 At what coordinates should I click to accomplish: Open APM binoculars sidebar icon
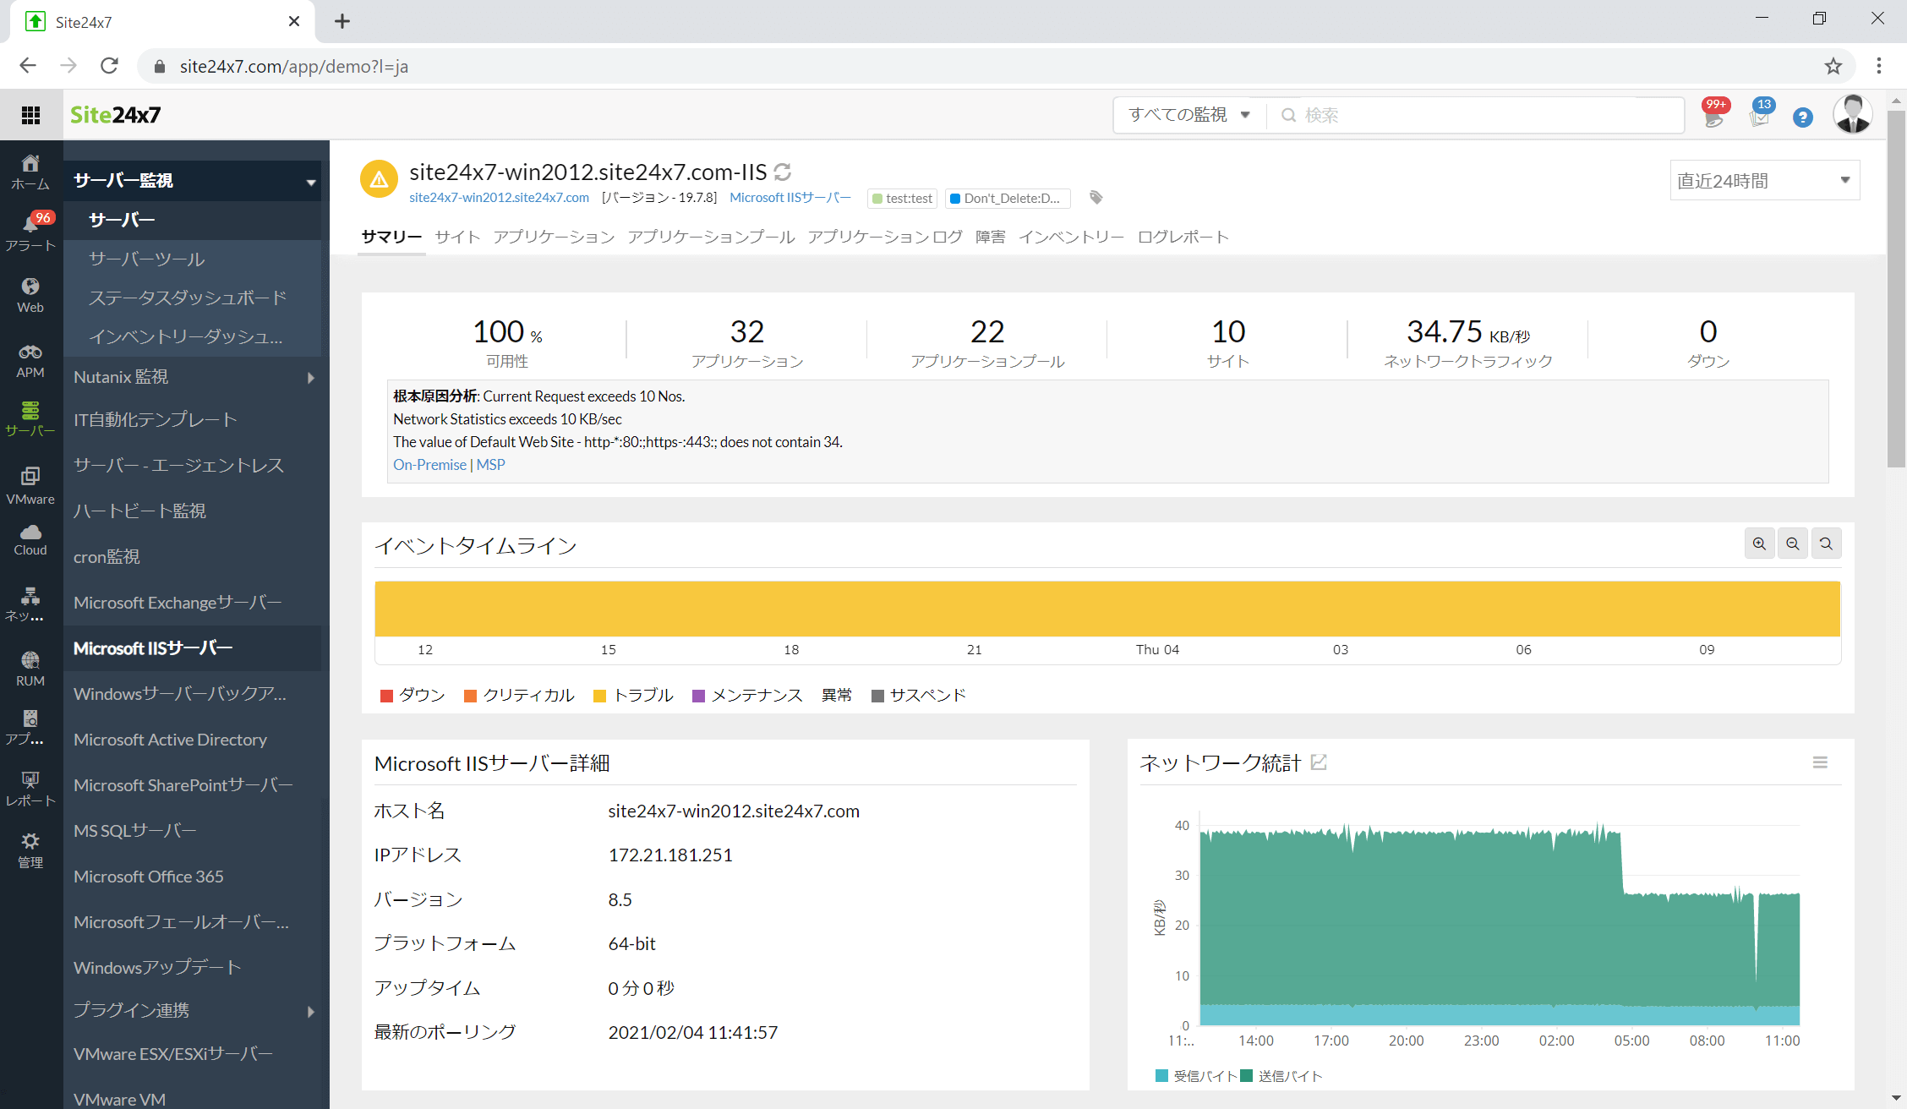[x=30, y=361]
